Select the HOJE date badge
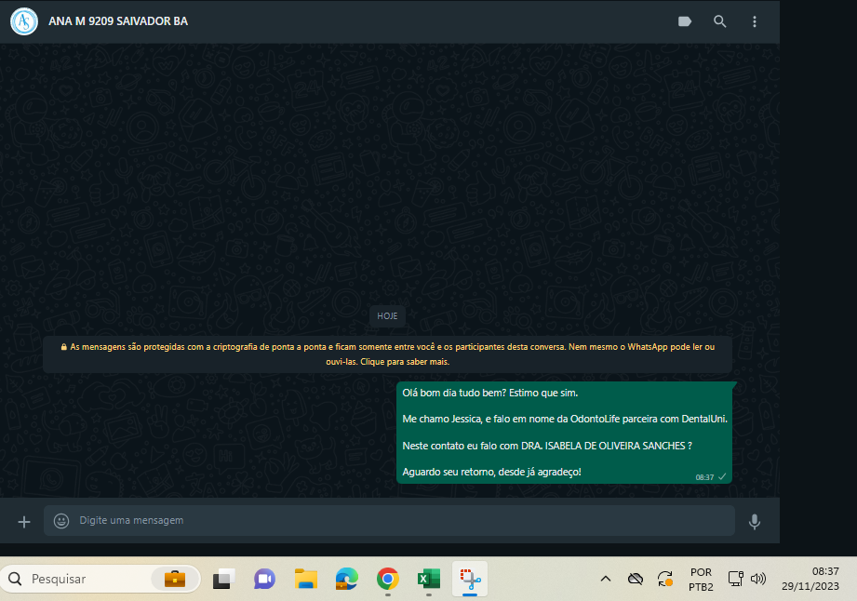The height and width of the screenshot is (601, 857). 387,315
